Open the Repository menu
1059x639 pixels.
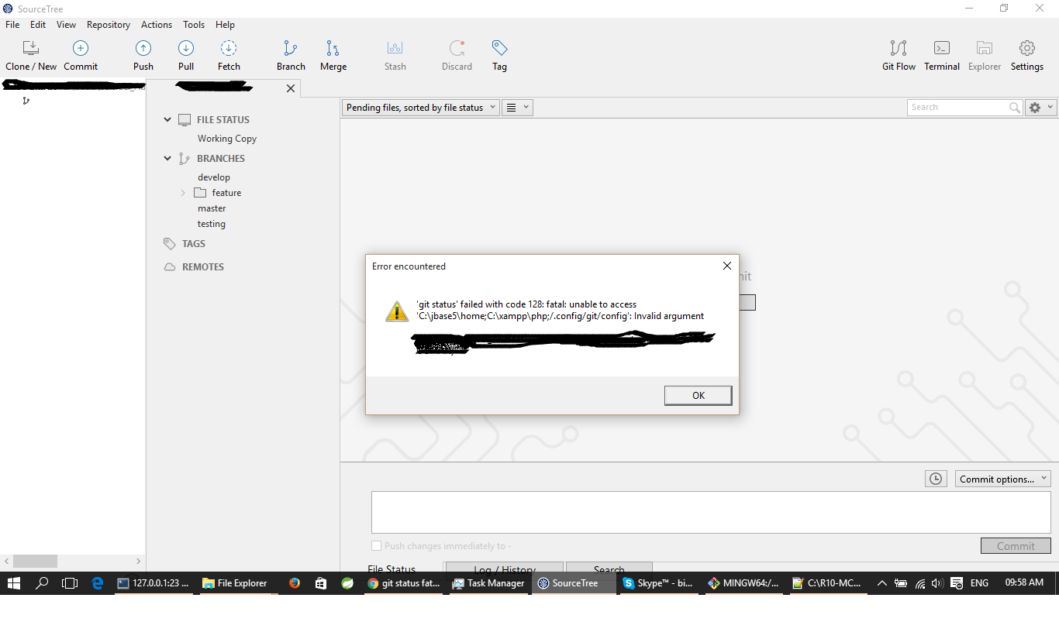click(109, 25)
